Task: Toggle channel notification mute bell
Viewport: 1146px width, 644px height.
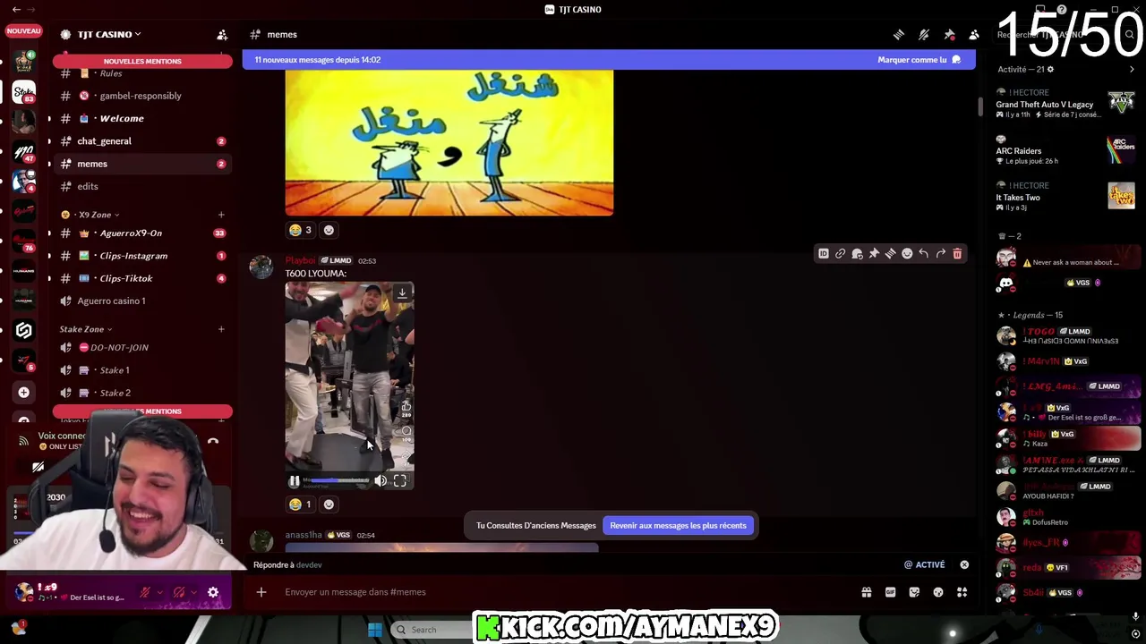Action: tap(924, 35)
